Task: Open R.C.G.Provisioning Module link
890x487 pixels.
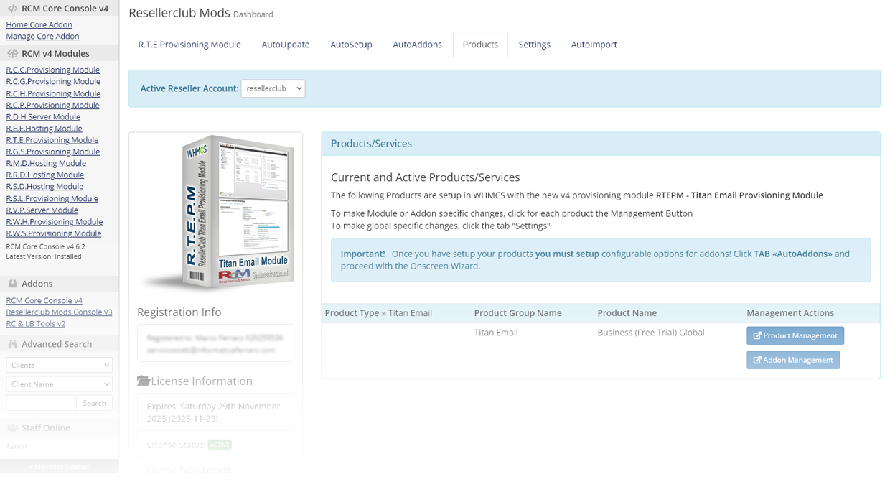Action: (53, 81)
